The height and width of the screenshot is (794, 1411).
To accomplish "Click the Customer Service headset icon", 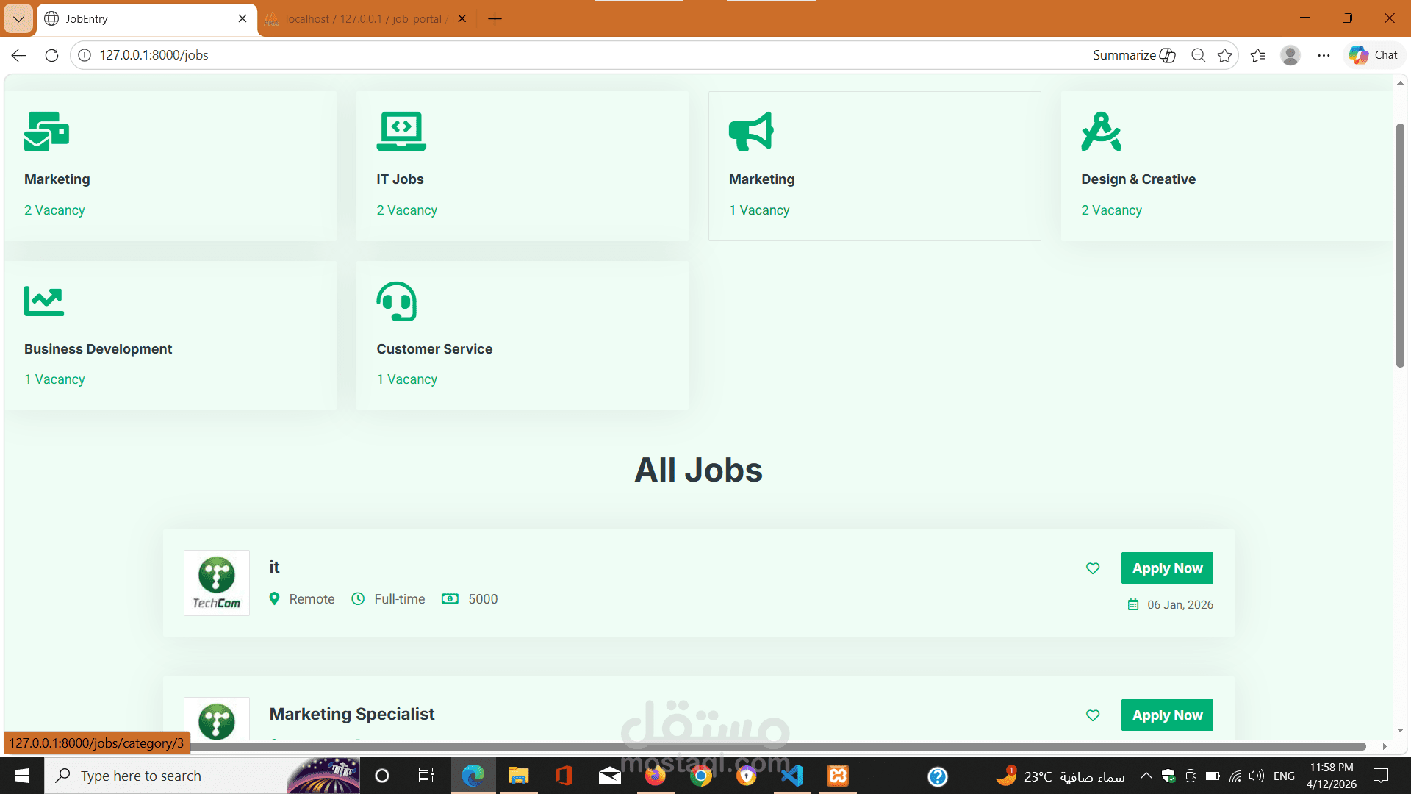I will (397, 301).
